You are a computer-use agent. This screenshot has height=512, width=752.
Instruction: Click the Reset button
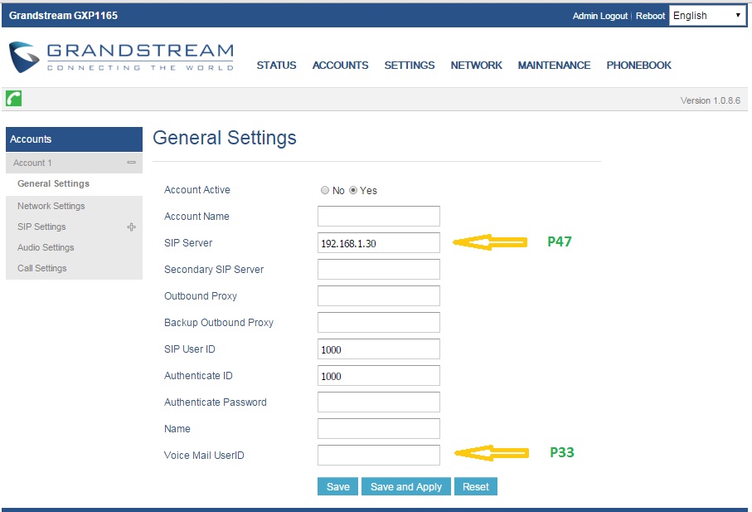coord(476,486)
